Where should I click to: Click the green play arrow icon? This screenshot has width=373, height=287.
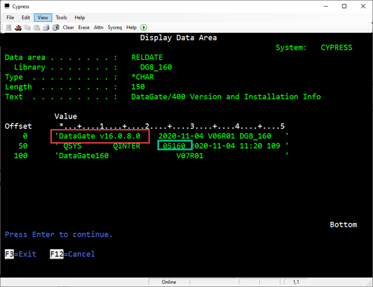pyautogui.click(x=144, y=27)
